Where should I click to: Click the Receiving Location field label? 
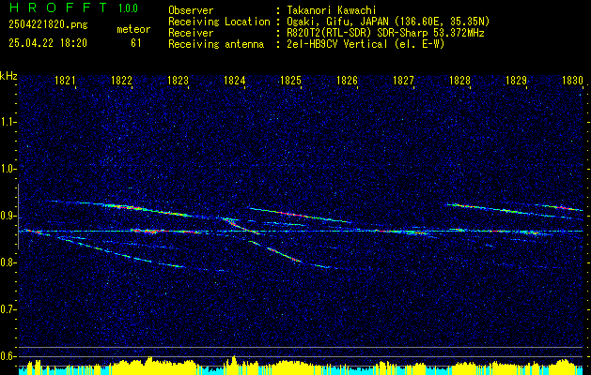point(219,22)
